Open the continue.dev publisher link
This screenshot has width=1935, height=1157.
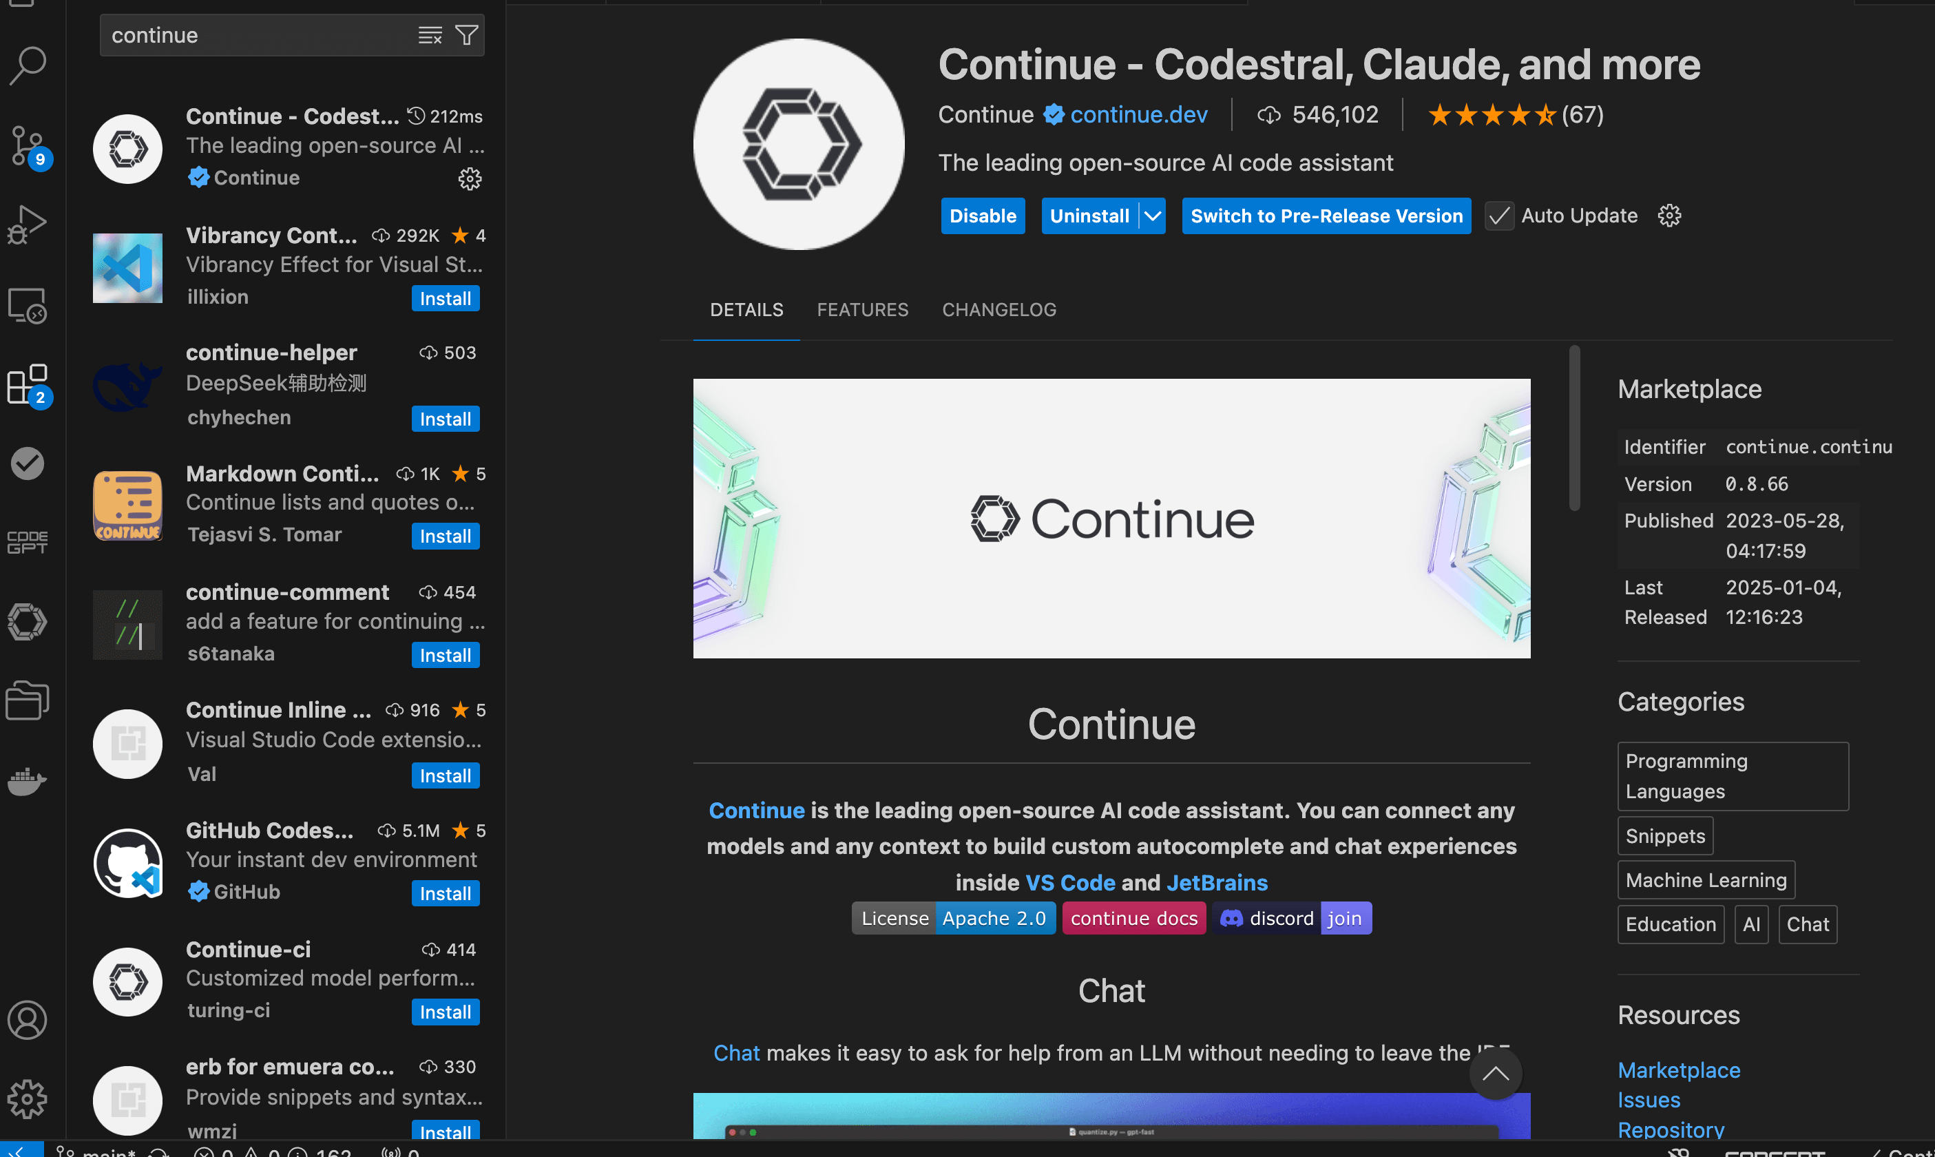pyautogui.click(x=1138, y=114)
